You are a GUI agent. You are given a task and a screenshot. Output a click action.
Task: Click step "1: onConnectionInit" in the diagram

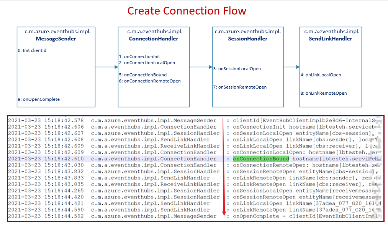pos(139,57)
